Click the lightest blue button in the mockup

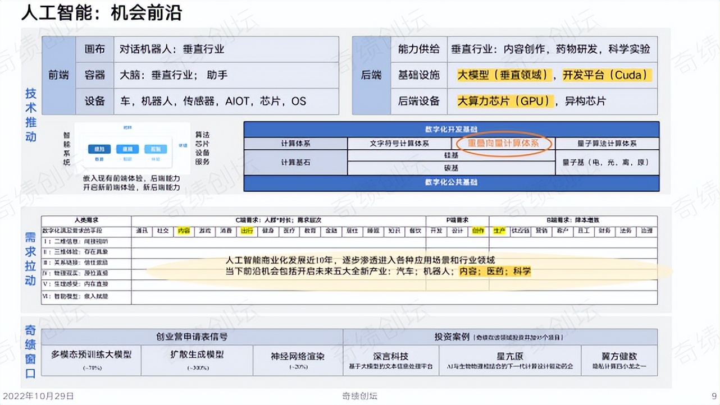(156, 149)
